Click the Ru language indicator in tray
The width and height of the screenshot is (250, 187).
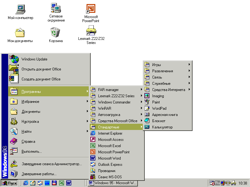pyautogui.click(x=217, y=183)
